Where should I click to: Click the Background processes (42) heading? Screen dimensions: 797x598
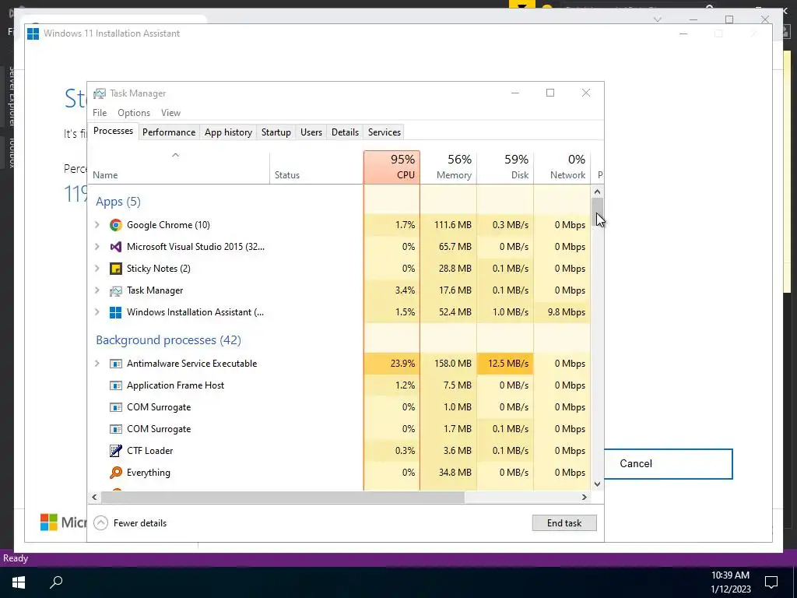168,339
